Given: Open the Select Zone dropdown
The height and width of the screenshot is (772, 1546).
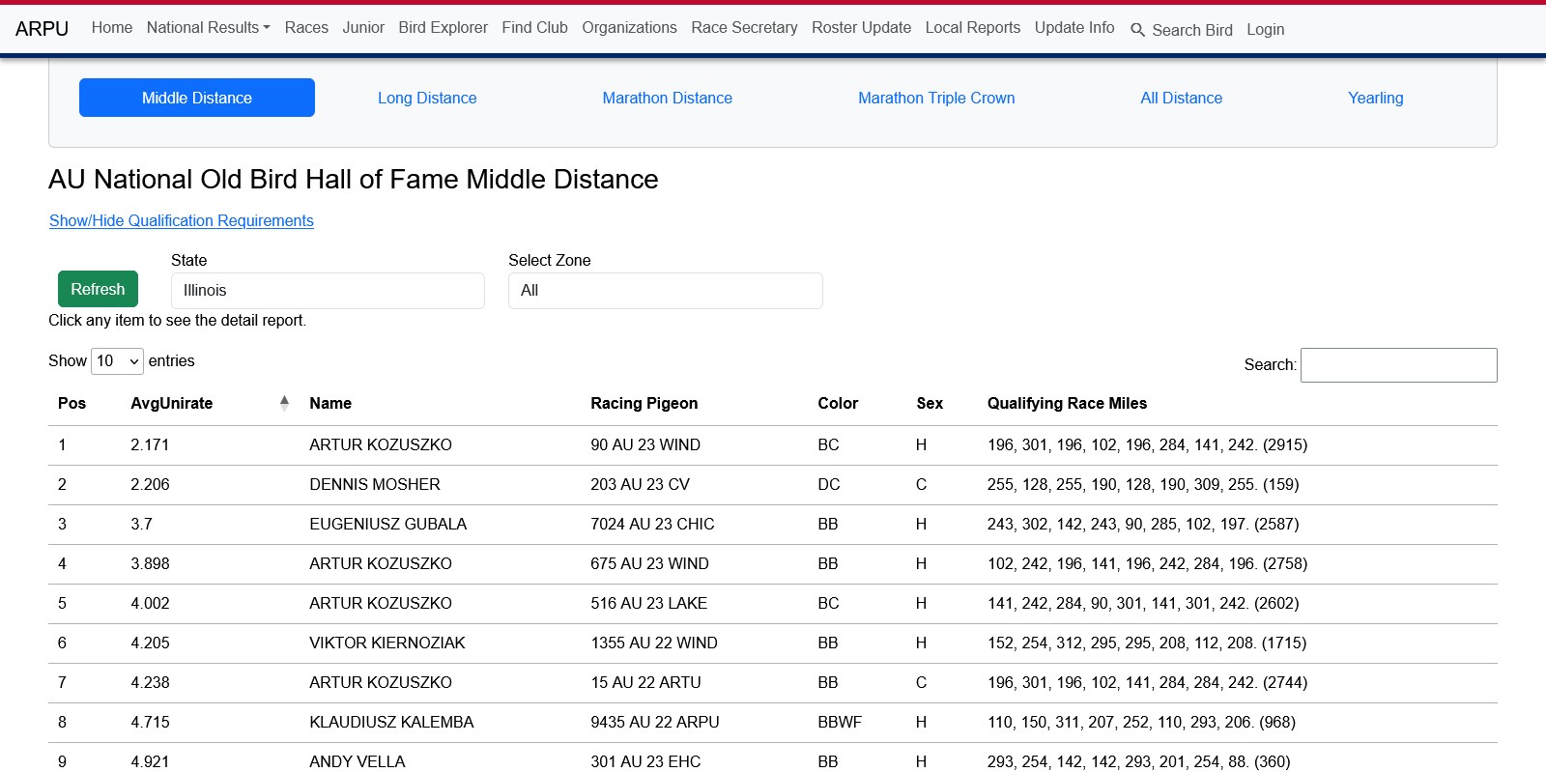Looking at the screenshot, I should (665, 291).
